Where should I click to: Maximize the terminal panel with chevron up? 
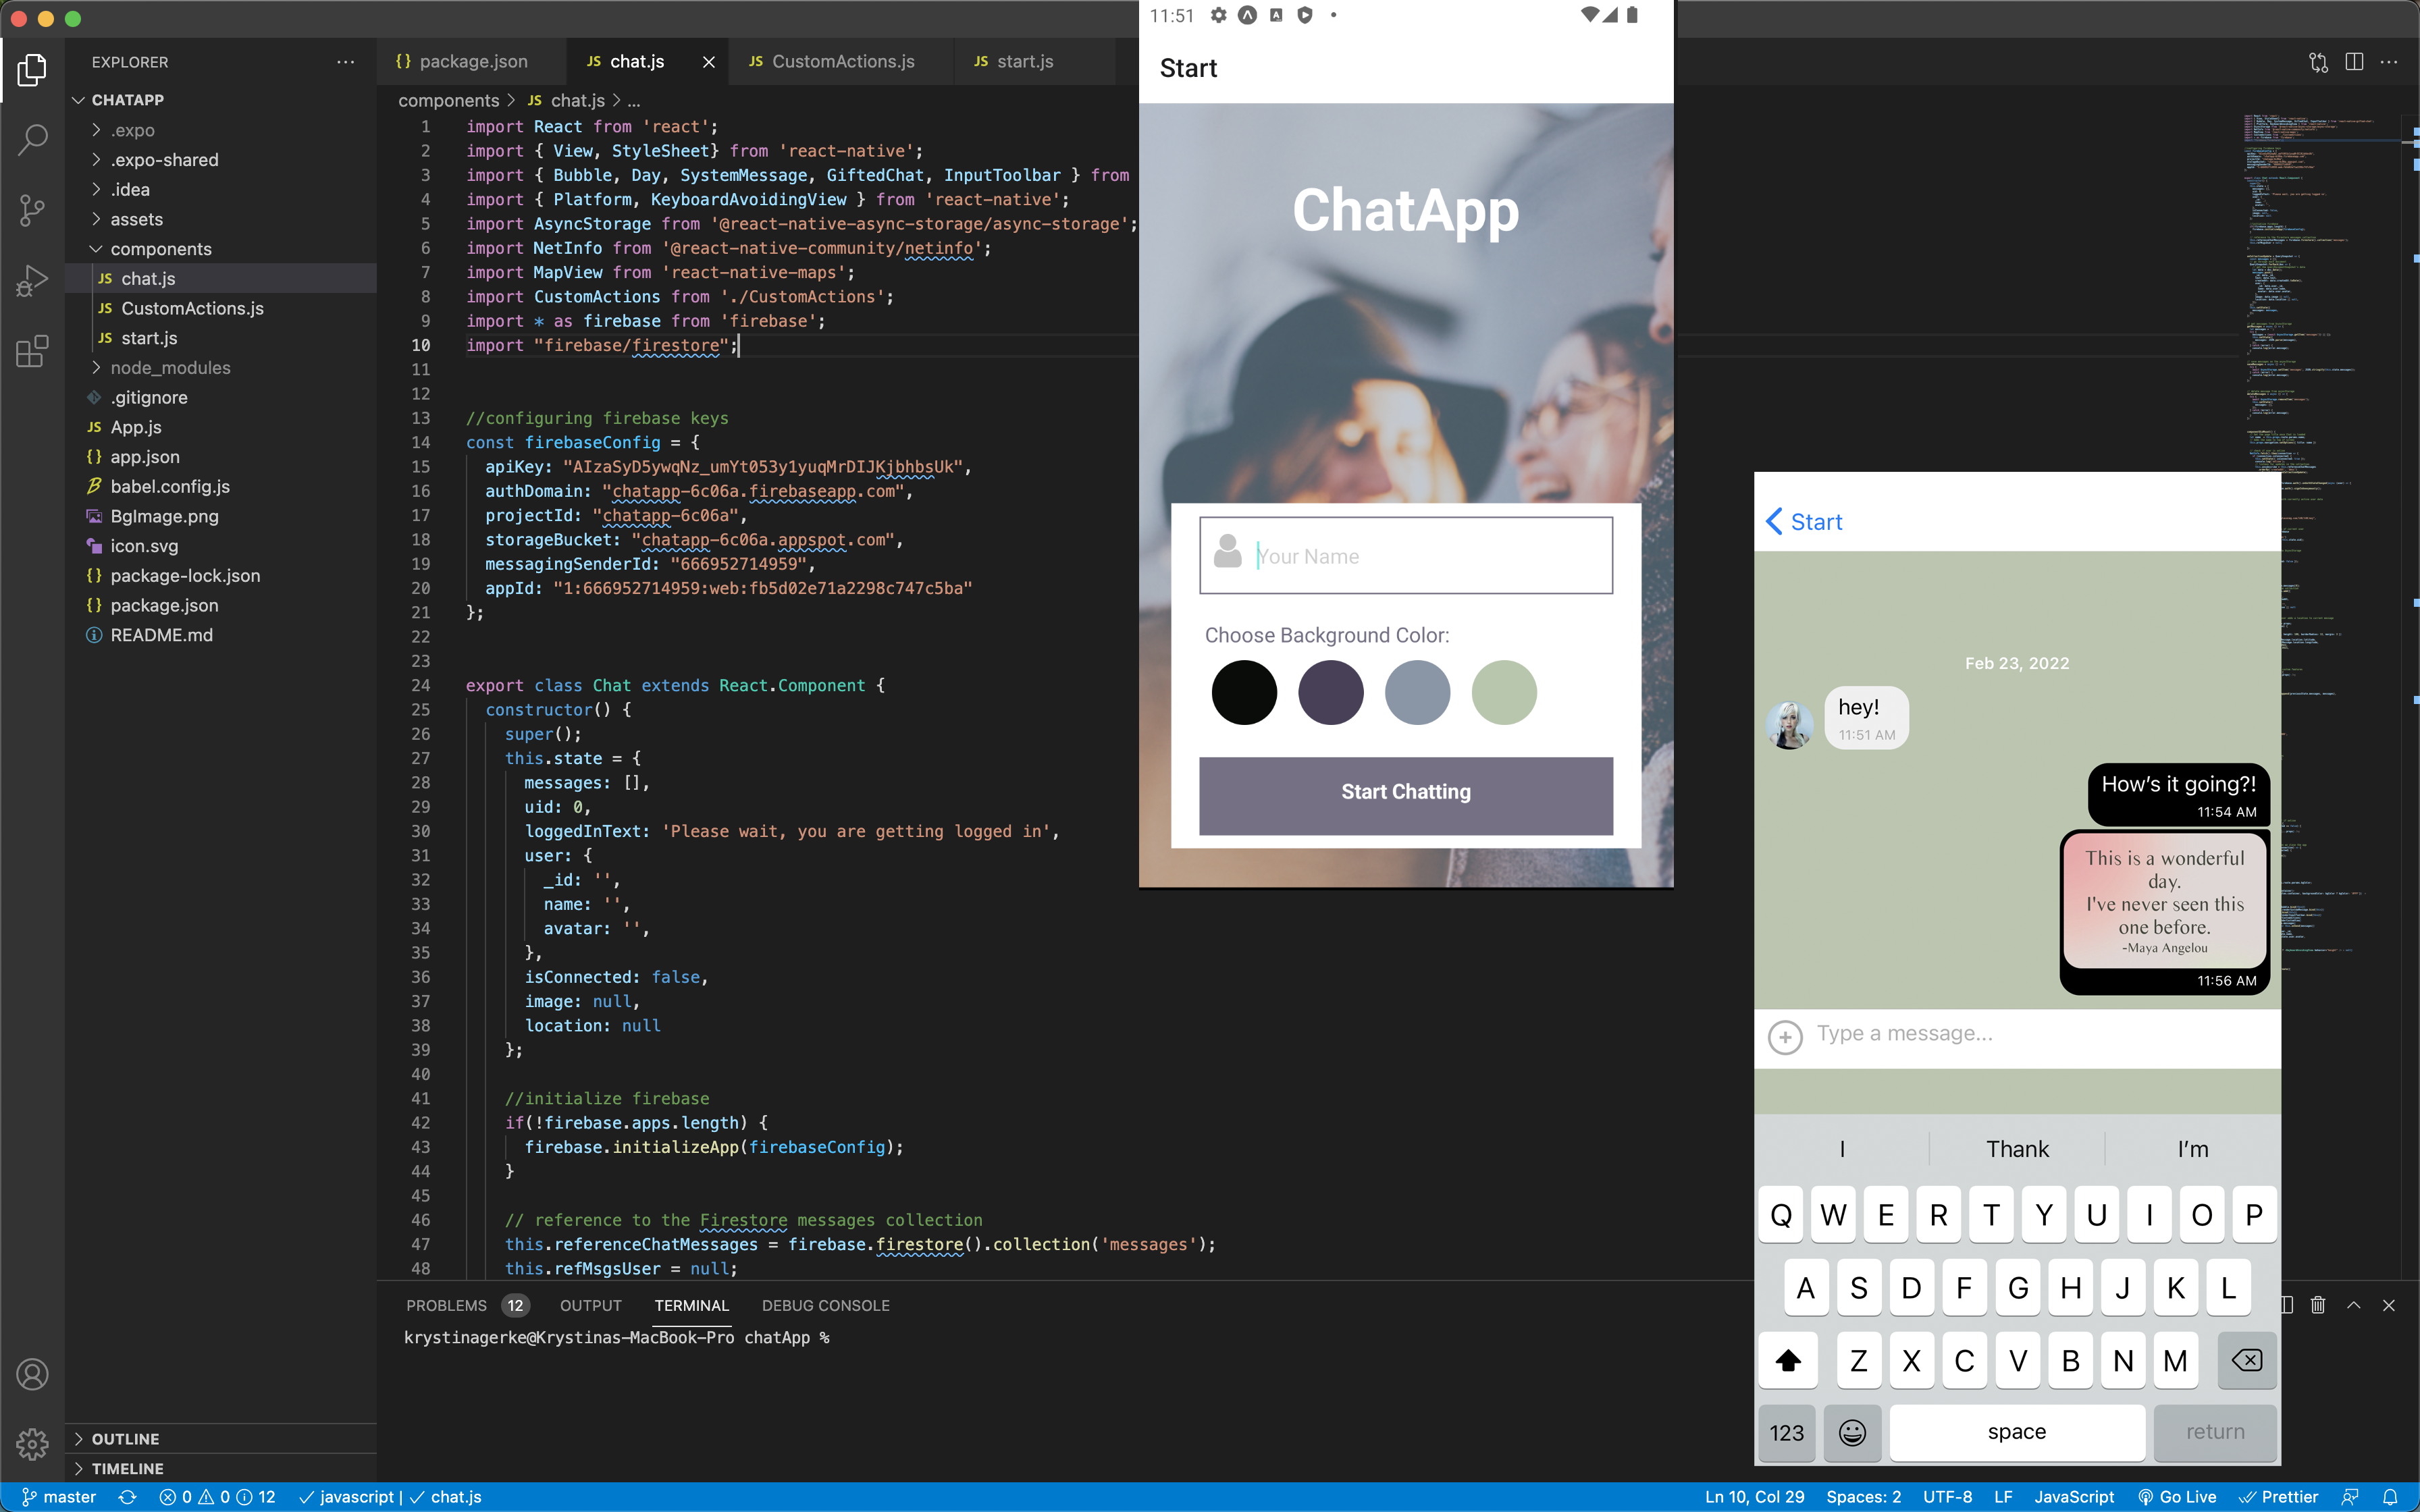coord(2354,1305)
